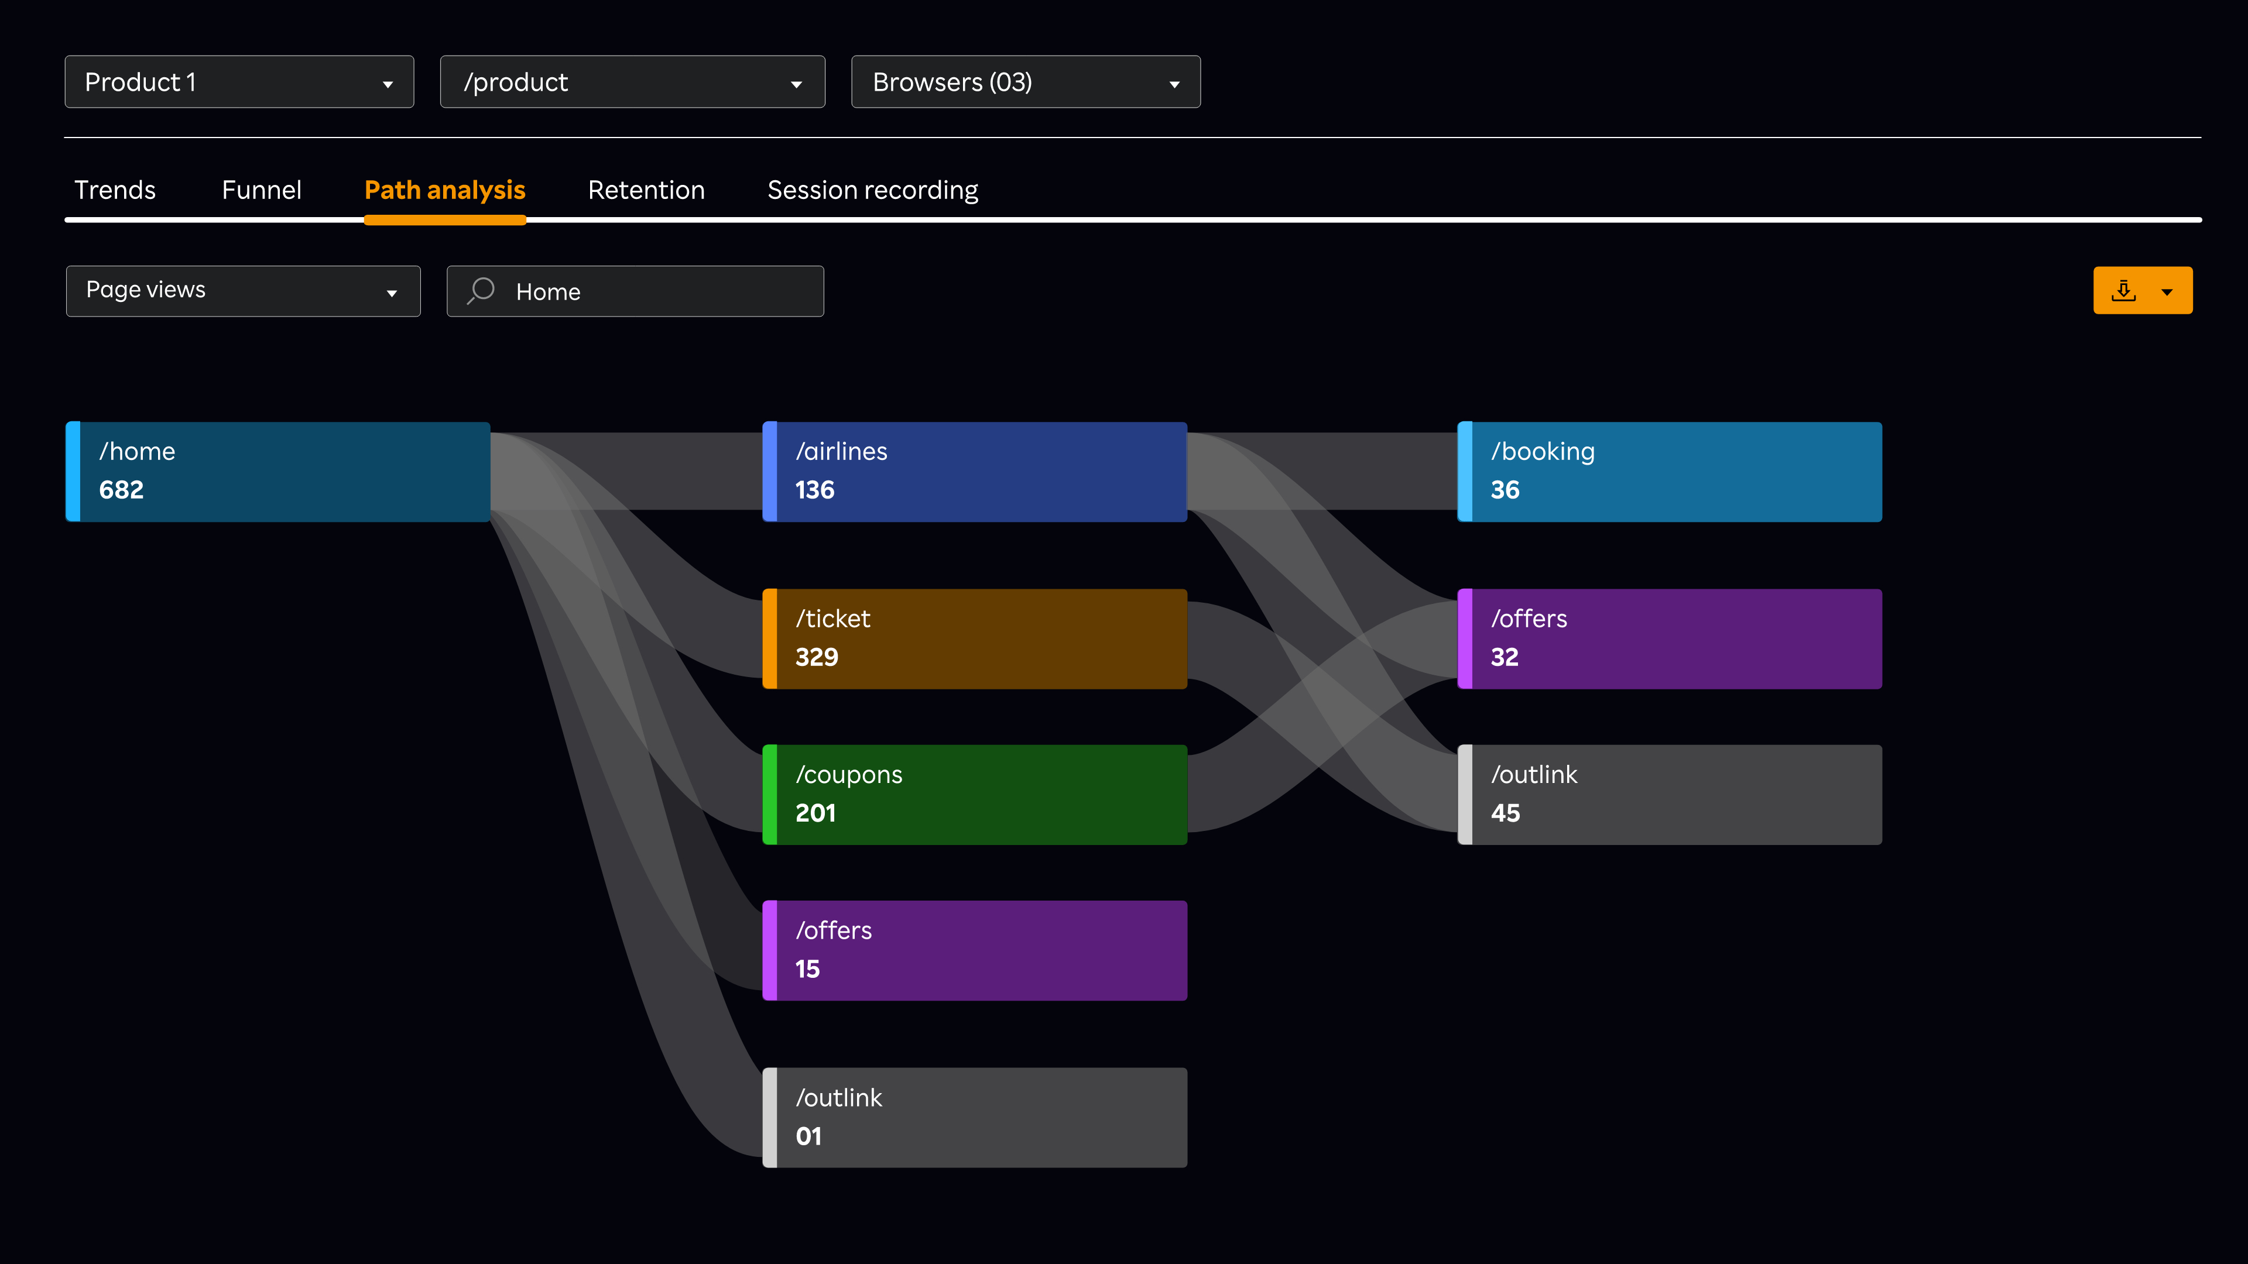The width and height of the screenshot is (2248, 1264).
Task: Open the Retention tab
Action: tap(646, 190)
